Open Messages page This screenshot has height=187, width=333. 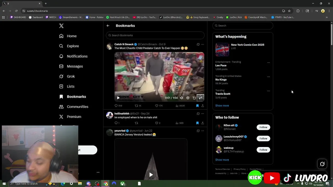click(x=71, y=66)
